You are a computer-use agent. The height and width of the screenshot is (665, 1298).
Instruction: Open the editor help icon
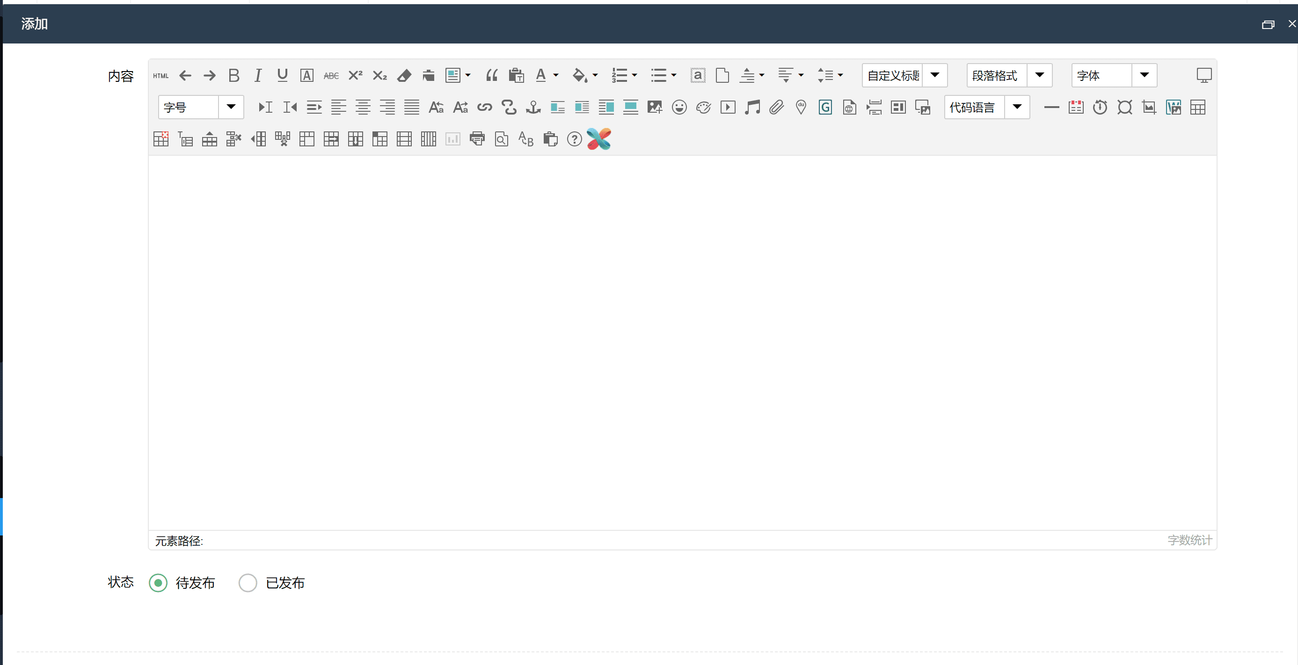point(574,139)
